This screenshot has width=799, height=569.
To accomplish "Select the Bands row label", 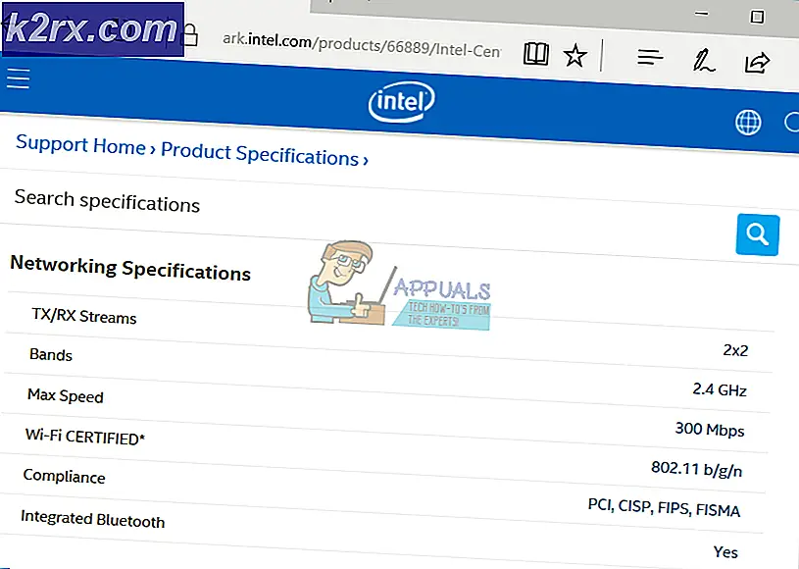I will [x=51, y=354].
